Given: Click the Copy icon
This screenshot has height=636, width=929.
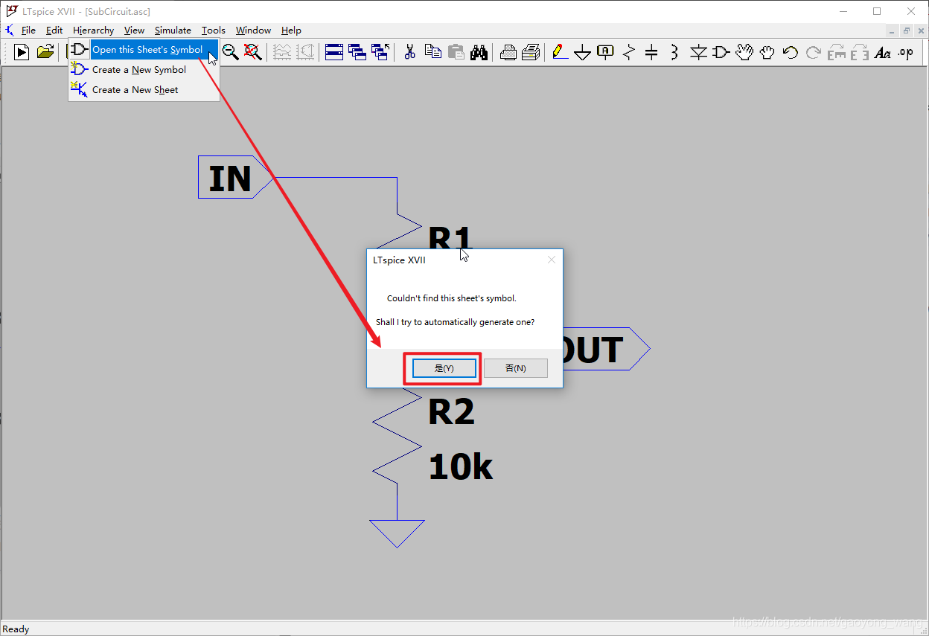Looking at the screenshot, I should (432, 52).
